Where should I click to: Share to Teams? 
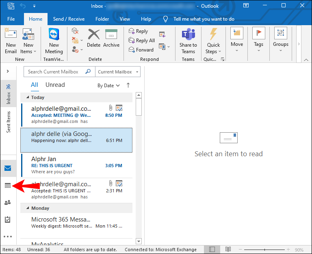pos(188,41)
